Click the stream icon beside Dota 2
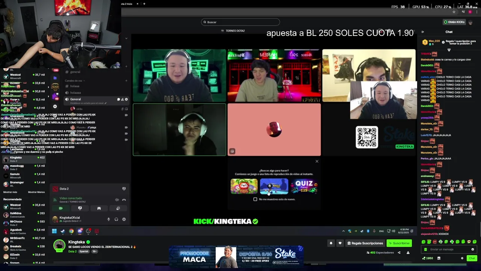Screen dimensions: 481x271 (x=124, y=189)
